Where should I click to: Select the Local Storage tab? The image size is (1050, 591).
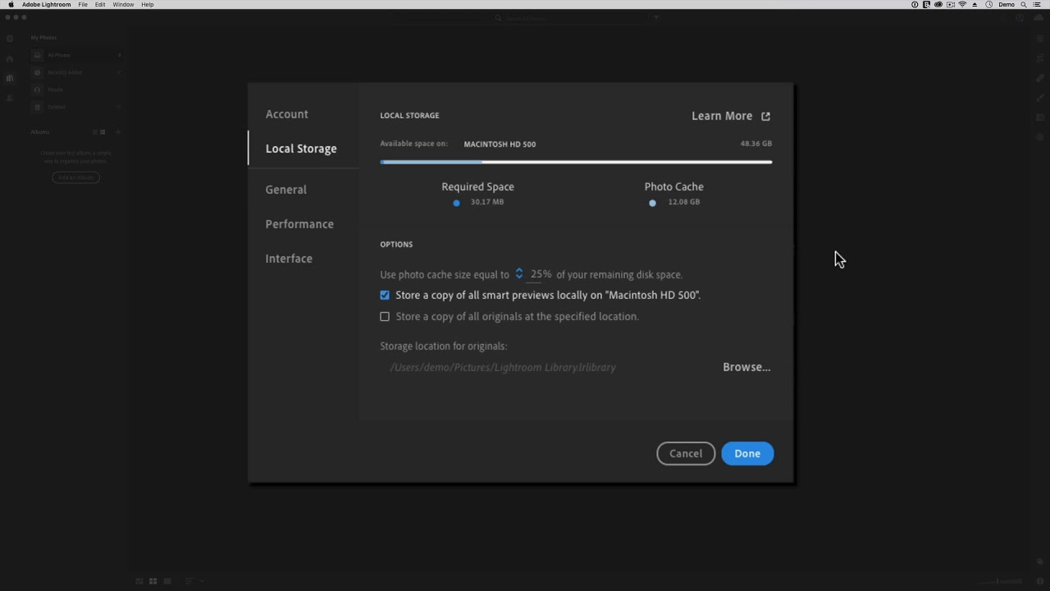click(301, 149)
